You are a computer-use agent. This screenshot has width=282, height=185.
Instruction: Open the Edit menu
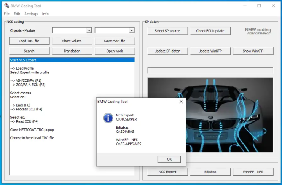17,14
